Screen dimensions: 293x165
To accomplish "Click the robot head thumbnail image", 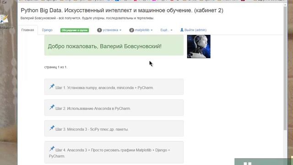I will point(199,46).
